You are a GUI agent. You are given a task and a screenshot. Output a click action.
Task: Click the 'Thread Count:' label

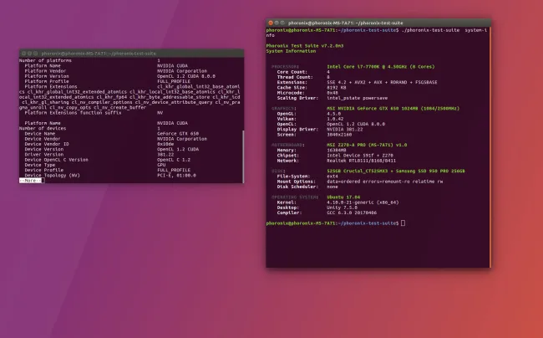click(x=295, y=77)
